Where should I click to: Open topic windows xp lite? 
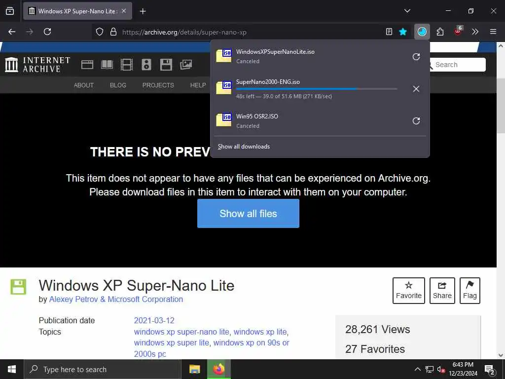pyautogui.click(x=260, y=332)
